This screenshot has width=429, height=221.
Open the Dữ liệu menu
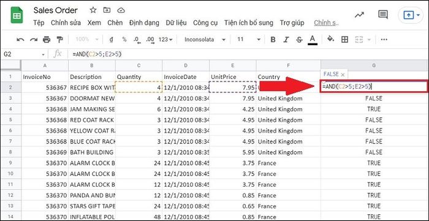click(x=177, y=23)
